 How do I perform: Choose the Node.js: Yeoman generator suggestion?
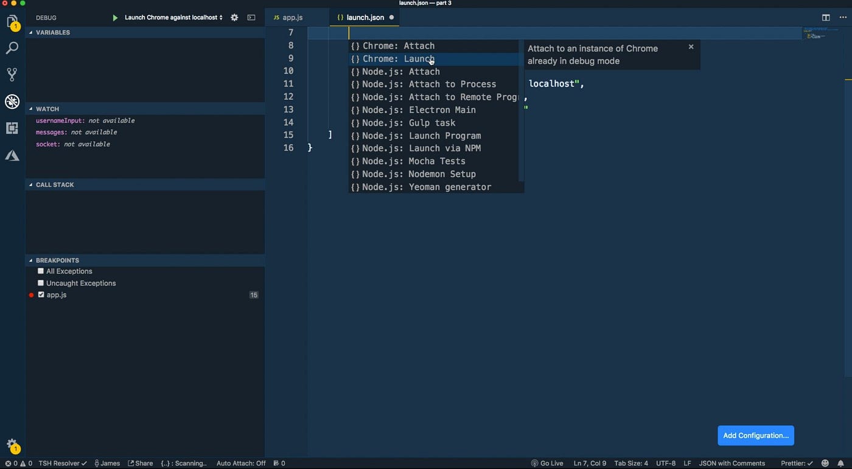pos(434,187)
